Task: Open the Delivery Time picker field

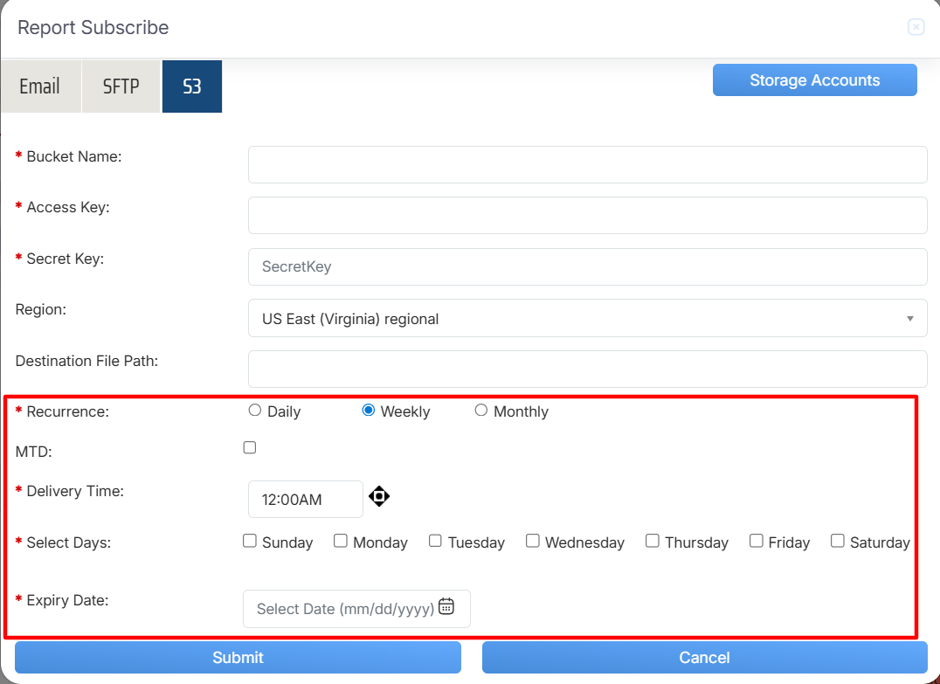Action: point(305,500)
